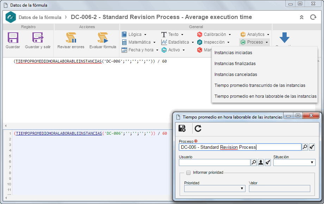Open the Inspección functions dropdown
The image size is (324, 204).
213,42
